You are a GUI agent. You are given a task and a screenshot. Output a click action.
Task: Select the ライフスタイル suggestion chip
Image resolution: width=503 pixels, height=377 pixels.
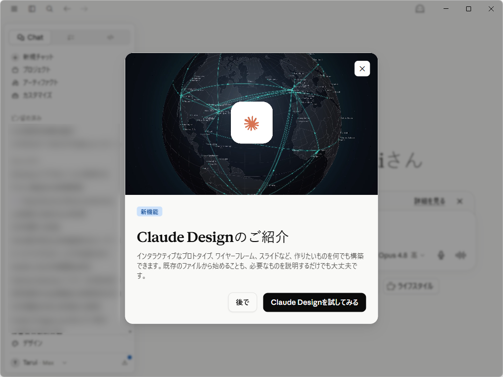coord(410,286)
